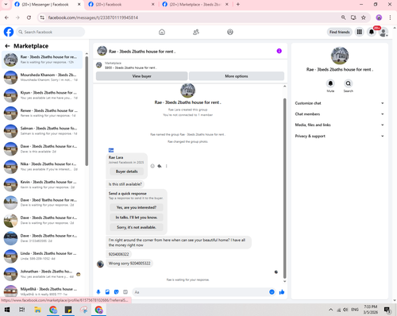
Task: Open the Facebook apps menu grid
Action: (x=360, y=32)
